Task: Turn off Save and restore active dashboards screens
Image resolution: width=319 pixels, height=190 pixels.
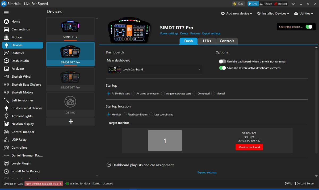Action: (222, 68)
